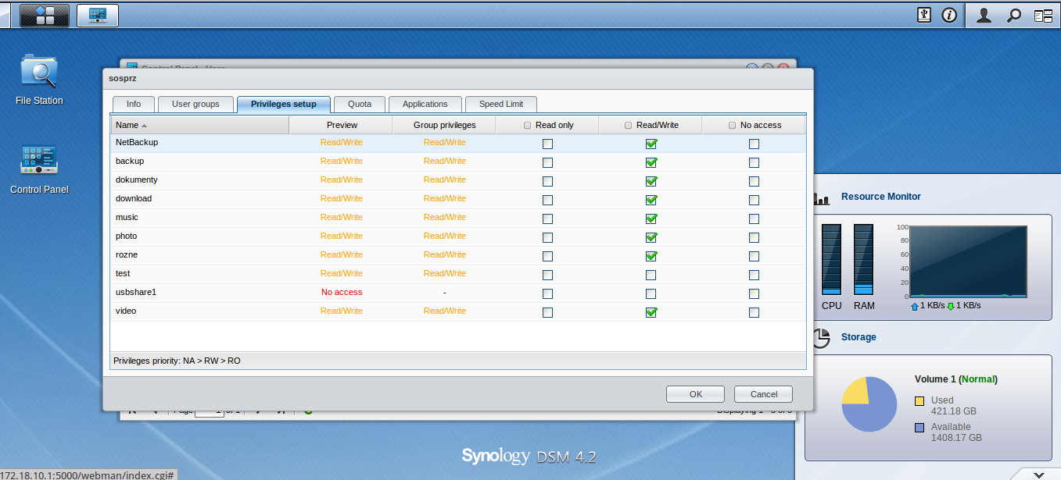Click Volume 1 (Normal) label
The height and width of the screenshot is (480, 1061).
[956, 380]
